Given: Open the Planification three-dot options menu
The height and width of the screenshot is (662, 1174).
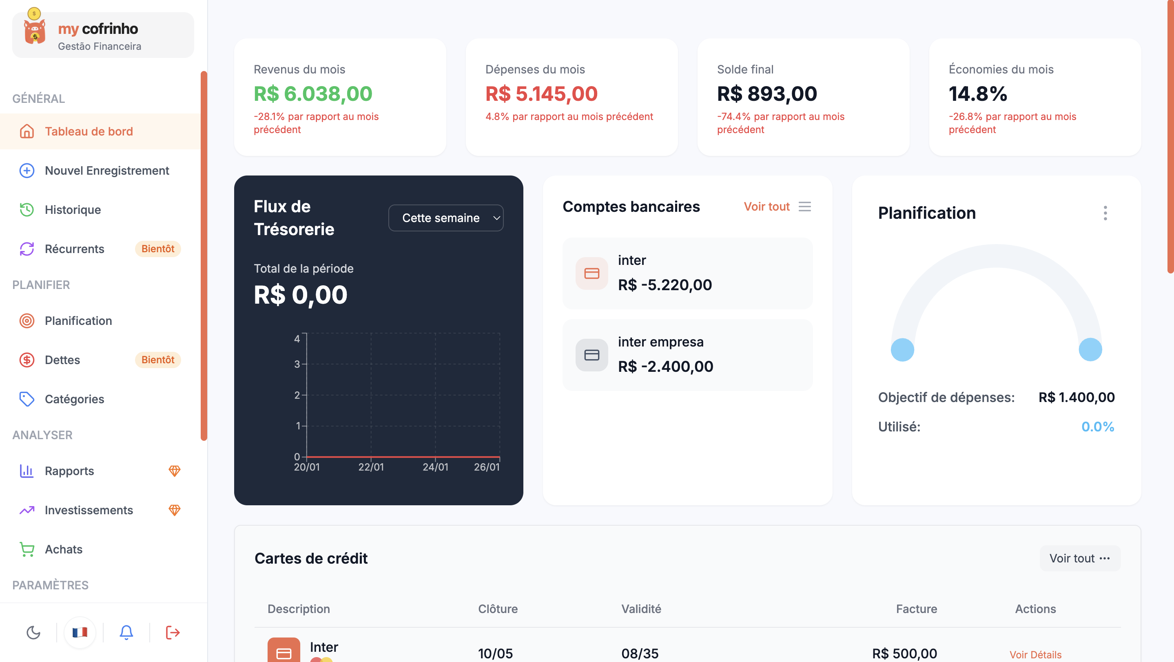Looking at the screenshot, I should coord(1105,213).
